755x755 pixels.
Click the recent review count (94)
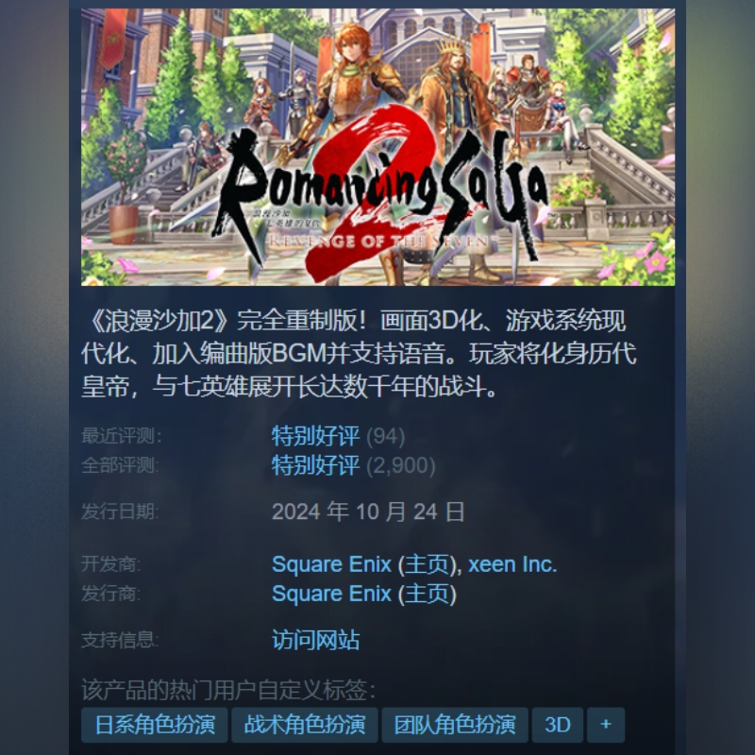(385, 437)
